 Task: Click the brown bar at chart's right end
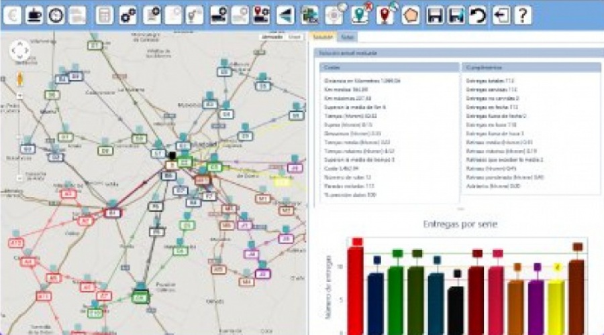coord(576,297)
